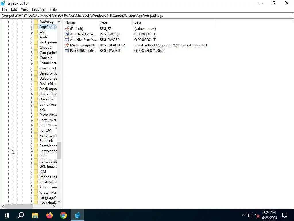Image resolution: width=294 pixels, height=221 pixels.
Task: Expand the Console key
Action: pyautogui.click(x=31, y=58)
